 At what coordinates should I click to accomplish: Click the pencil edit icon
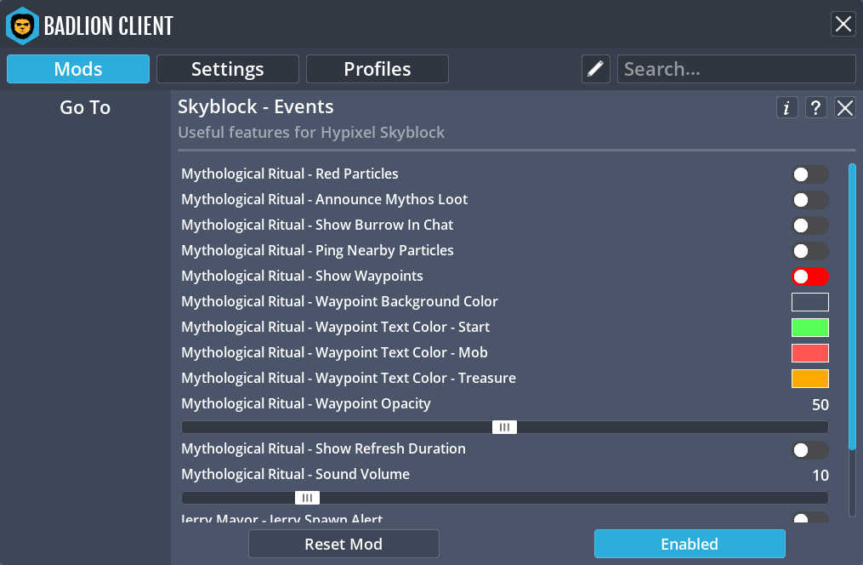tap(595, 69)
